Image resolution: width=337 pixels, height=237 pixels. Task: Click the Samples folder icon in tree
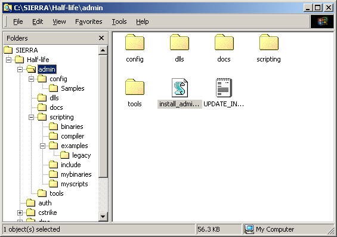coord(53,88)
